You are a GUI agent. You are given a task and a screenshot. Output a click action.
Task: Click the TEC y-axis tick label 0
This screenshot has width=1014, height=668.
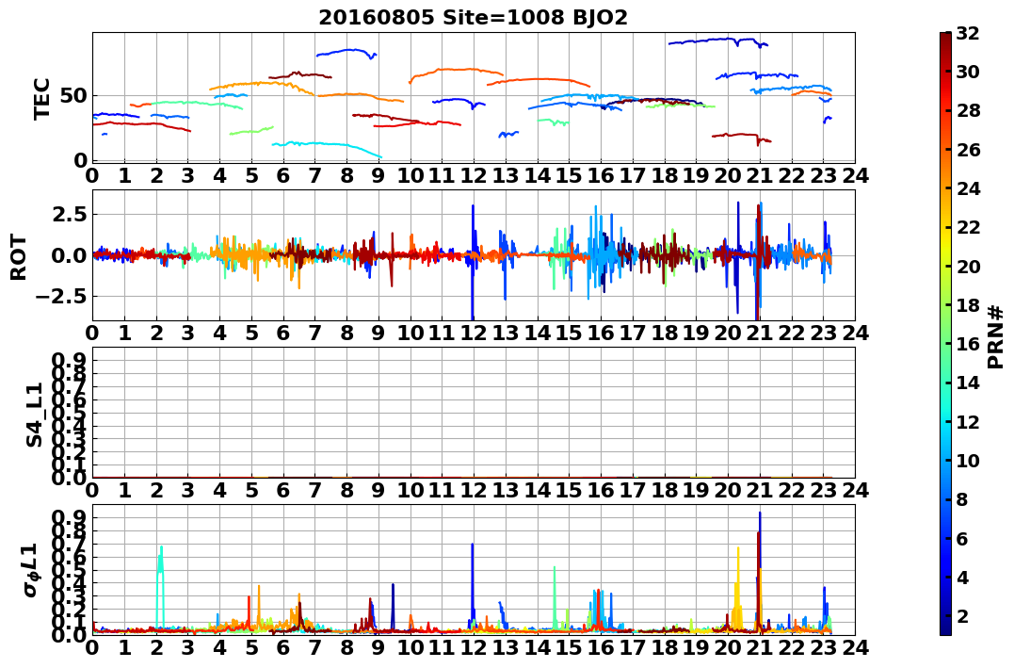81,160
